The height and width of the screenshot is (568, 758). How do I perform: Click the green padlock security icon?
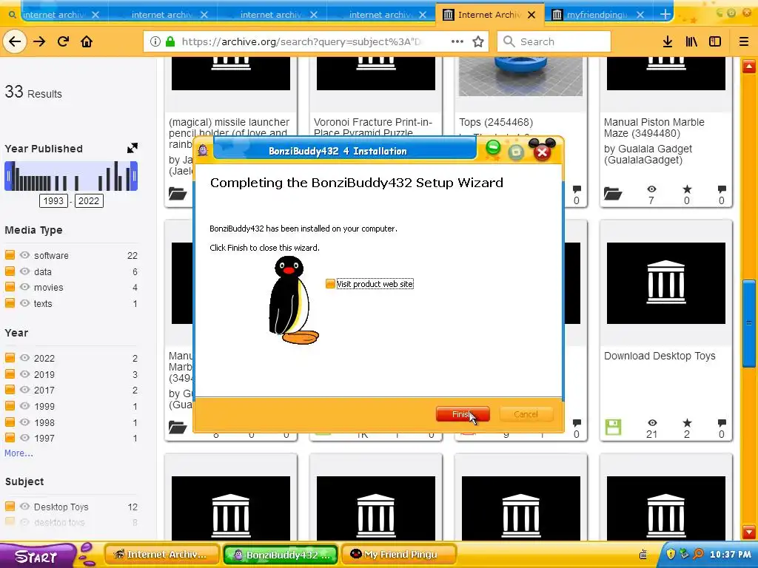click(x=170, y=41)
